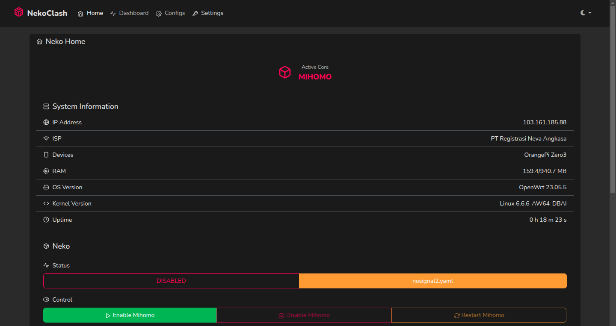Click the ISP row label
Viewport: 616px width, 326px height.
coord(57,138)
